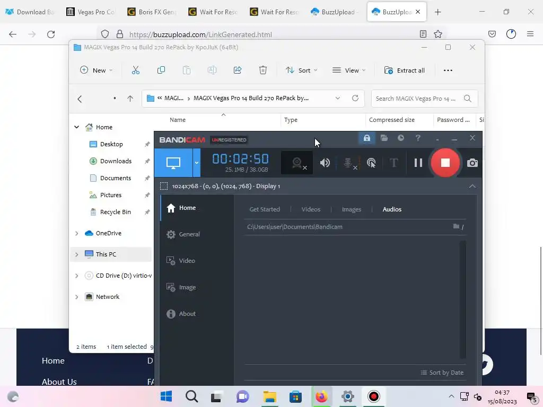Toggle the text overlay T icon
This screenshot has width=543, height=407.
pyautogui.click(x=394, y=163)
